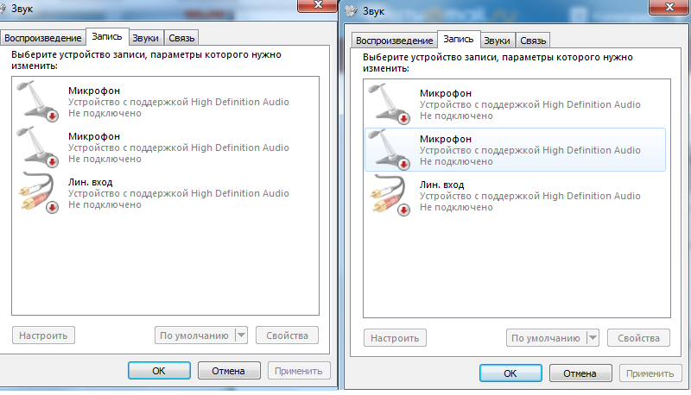
Task: Click Настроить button in right window
Action: [395, 338]
